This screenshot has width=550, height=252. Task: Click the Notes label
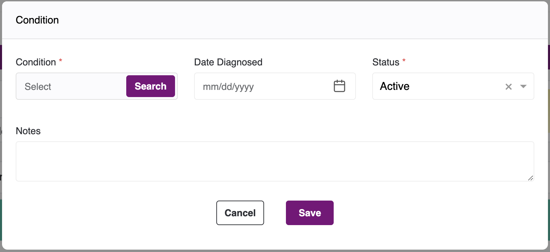coord(28,131)
